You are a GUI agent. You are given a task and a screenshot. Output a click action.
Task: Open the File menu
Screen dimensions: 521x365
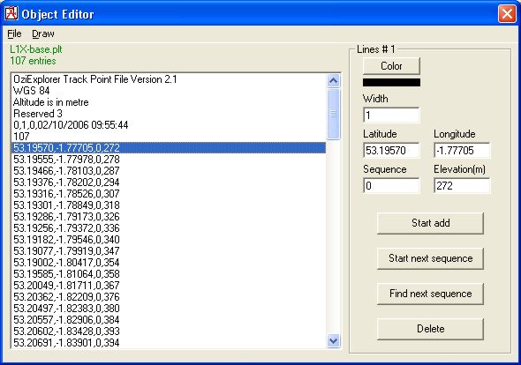[x=14, y=34]
